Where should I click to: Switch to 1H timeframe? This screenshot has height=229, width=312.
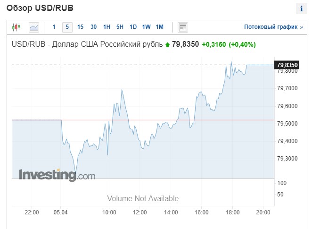(x=107, y=27)
